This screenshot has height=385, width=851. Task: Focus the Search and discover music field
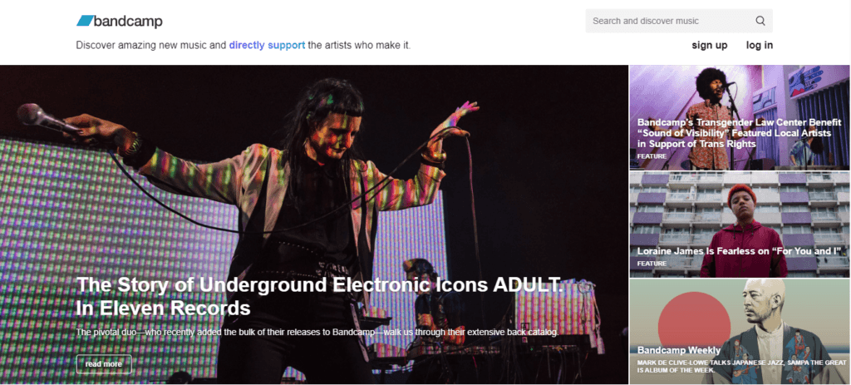pyautogui.click(x=678, y=21)
